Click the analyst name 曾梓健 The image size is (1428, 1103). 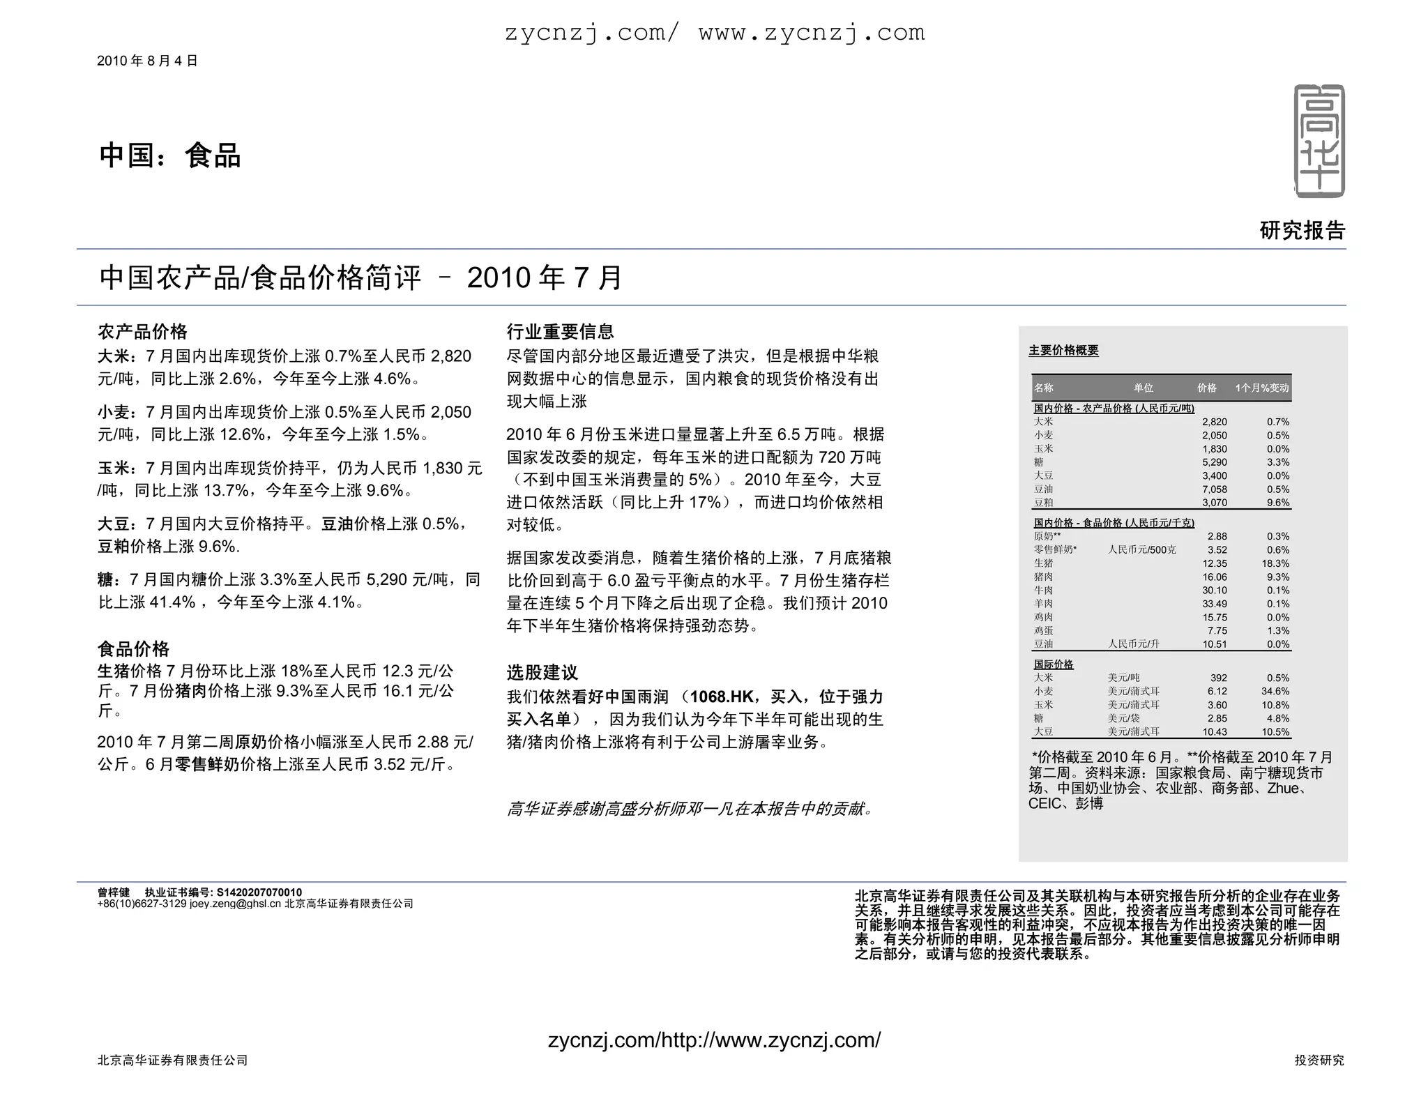pyautogui.click(x=113, y=892)
